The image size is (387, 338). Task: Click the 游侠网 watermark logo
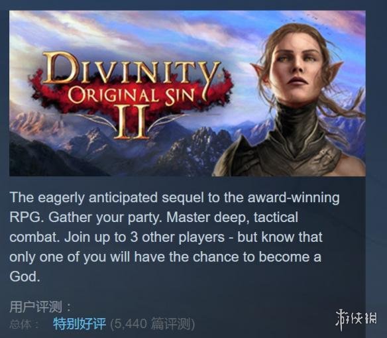(x=356, y=319)
